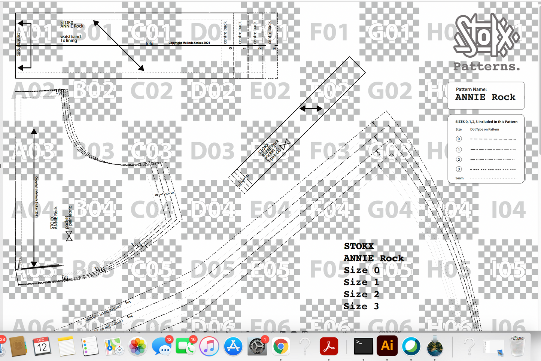Image resolution: width=541 pixels, height=361 pixels.
Task: Click the bold 'Size 0' text line
Action: click(362, 270)
